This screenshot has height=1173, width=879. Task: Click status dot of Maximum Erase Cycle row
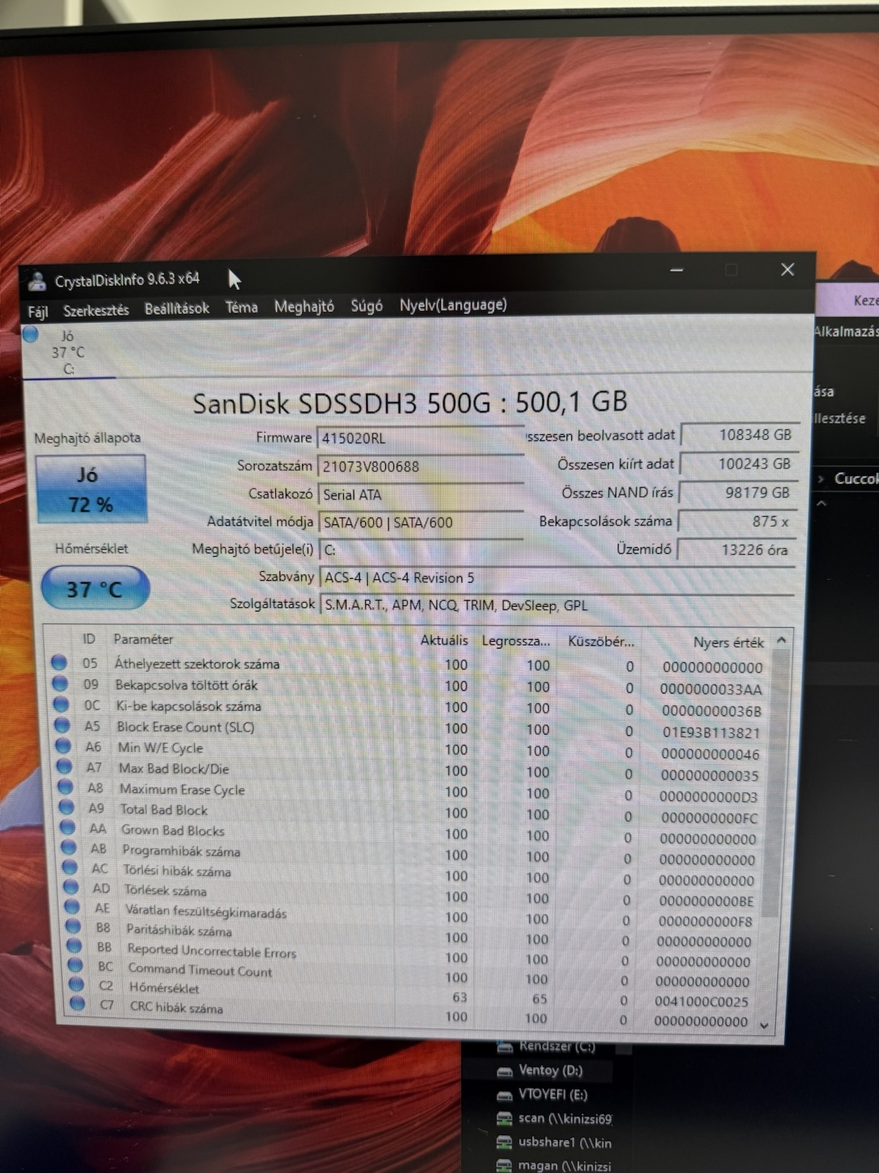click(66, 786)
